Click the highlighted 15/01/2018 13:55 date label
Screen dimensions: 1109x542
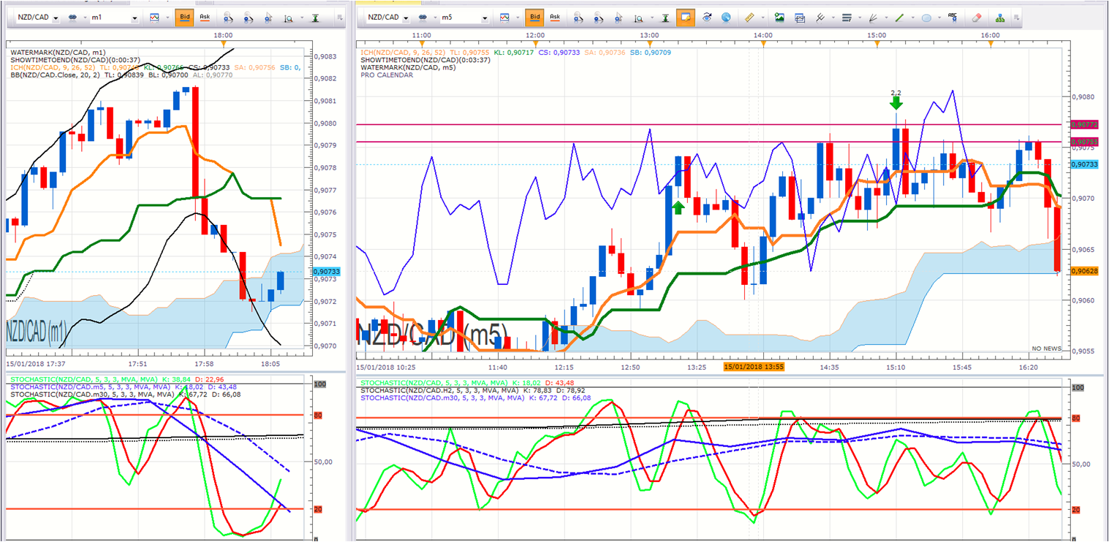pyautogui.click(x=754, y=367)
